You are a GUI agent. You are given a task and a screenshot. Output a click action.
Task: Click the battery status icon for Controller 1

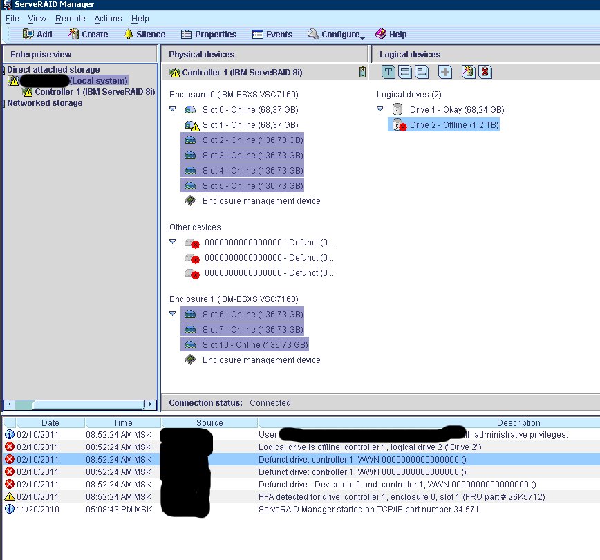[x=362, y=72]
